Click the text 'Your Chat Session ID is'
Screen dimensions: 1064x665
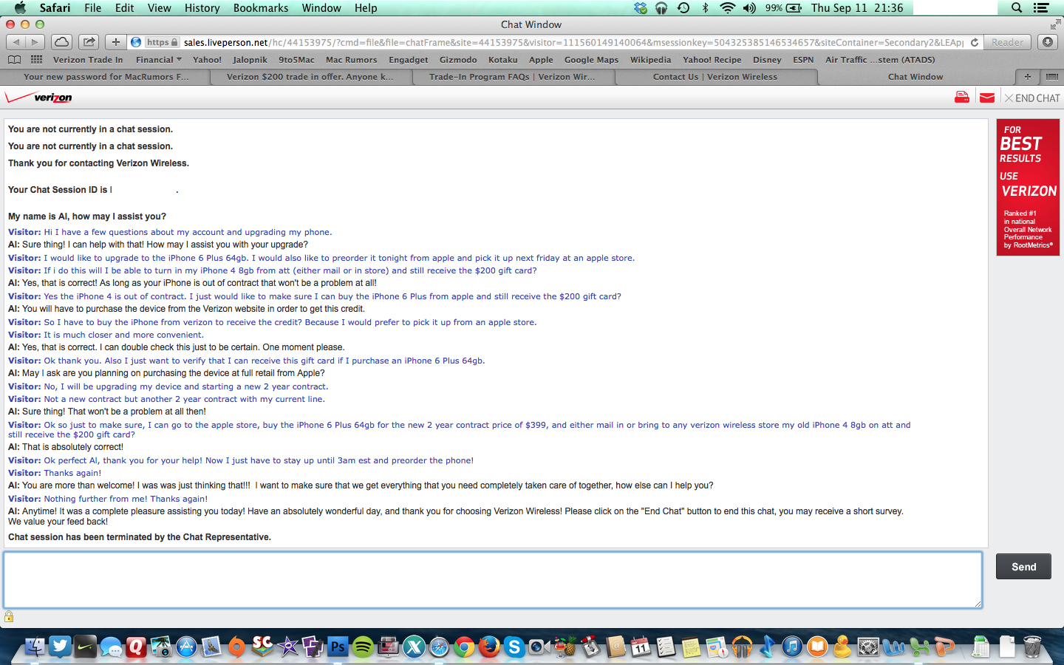[x=58, y=190]
